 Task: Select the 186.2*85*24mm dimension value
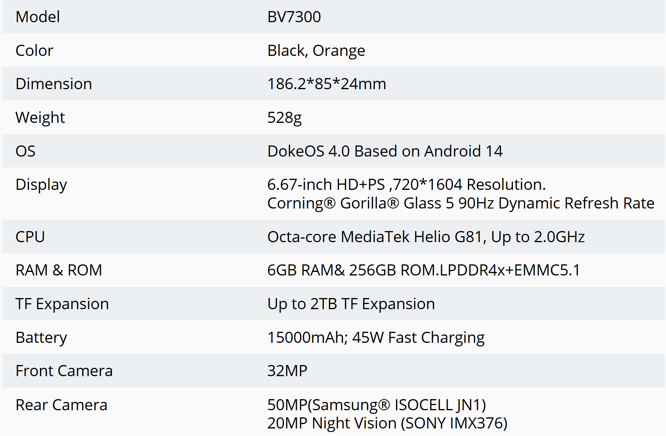(327, 84)
